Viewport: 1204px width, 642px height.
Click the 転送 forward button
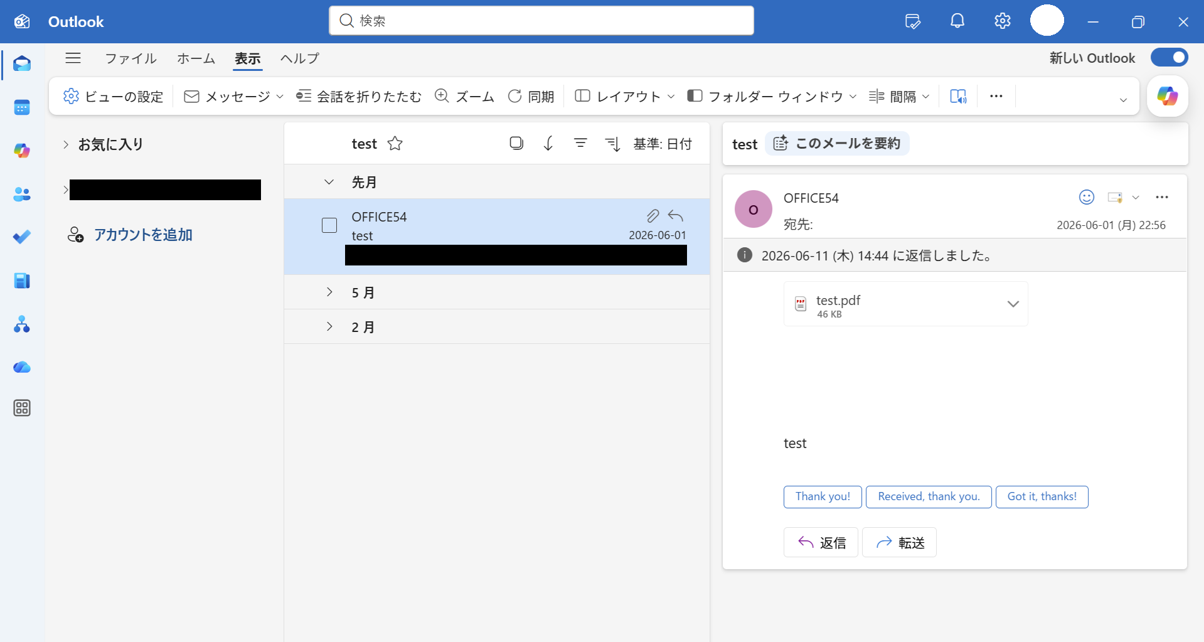click(899, 542)
